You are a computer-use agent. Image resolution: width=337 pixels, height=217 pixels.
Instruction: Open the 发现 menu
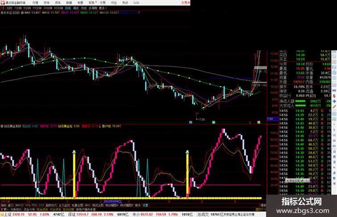pos(91,3)
